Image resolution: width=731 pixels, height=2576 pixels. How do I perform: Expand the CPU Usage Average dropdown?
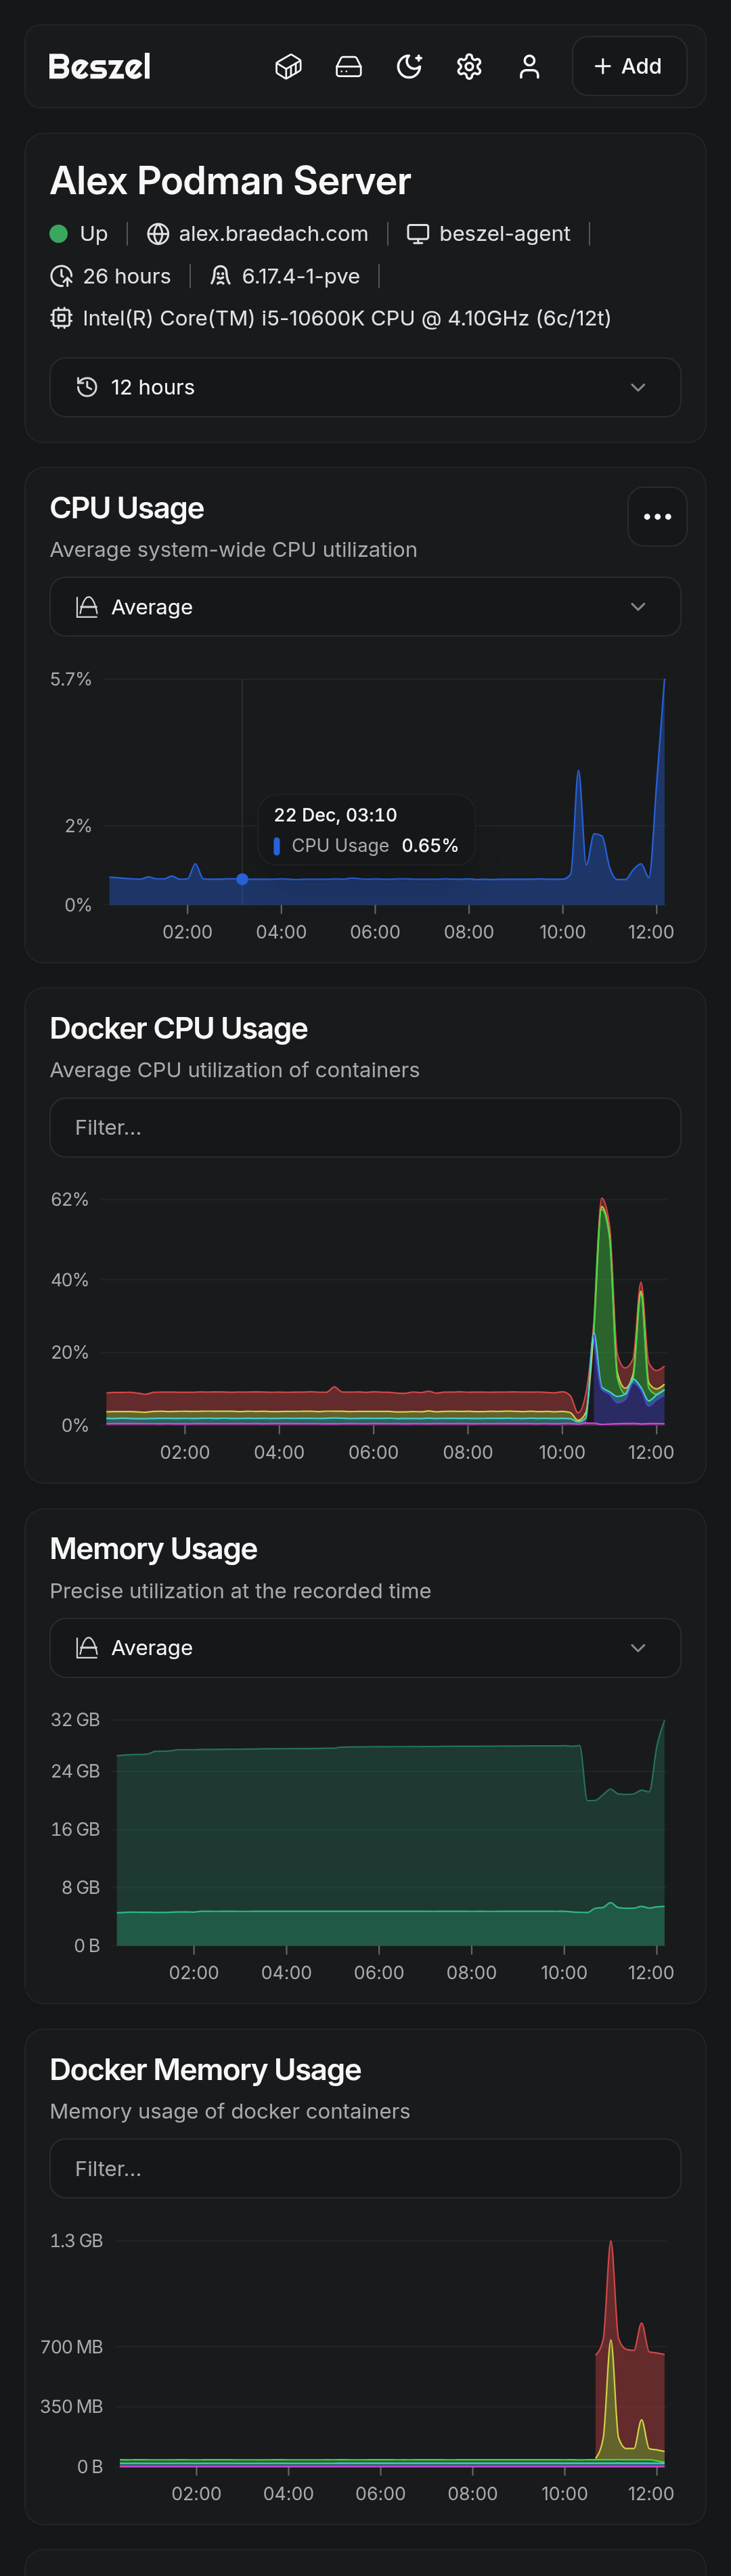tap(365, 607)
